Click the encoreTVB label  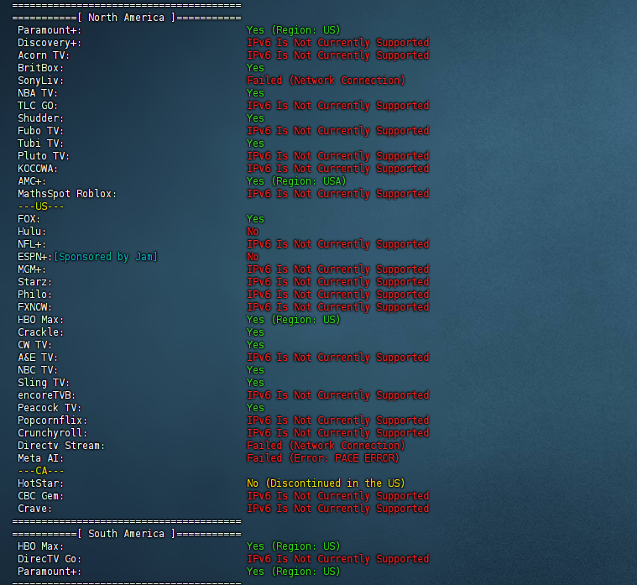point(46,395)
